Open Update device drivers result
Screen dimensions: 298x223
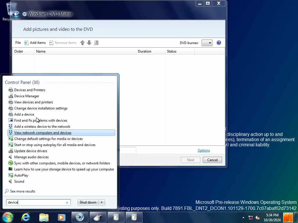coord(61,151)
